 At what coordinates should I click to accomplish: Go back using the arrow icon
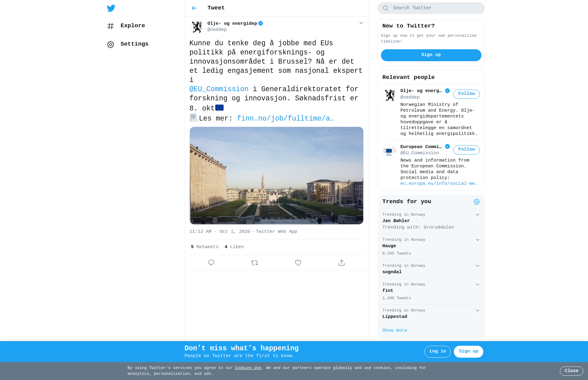coord(194,8)
